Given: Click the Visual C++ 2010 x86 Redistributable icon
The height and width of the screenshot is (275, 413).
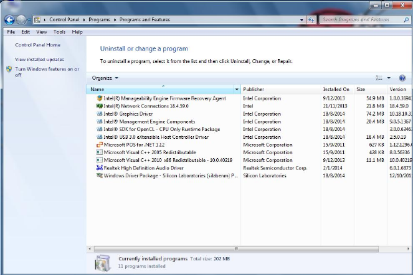Looking at the screenshot, I should coord(100,160).
